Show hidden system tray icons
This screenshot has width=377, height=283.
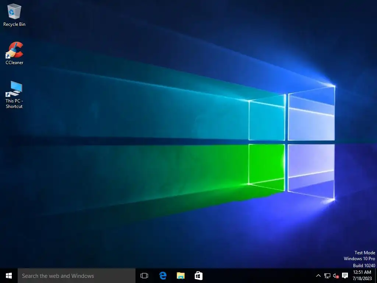click(x=318, y=276)
